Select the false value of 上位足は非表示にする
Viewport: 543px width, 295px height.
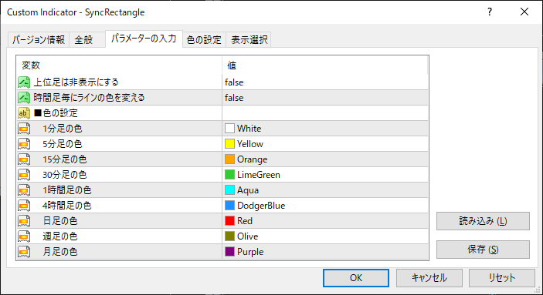tap(234, 82)
